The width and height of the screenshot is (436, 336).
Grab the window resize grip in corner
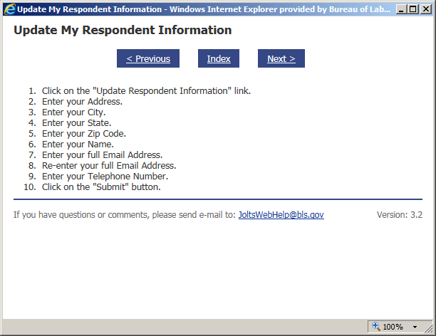pyautogui.click(x=430, y=330)
